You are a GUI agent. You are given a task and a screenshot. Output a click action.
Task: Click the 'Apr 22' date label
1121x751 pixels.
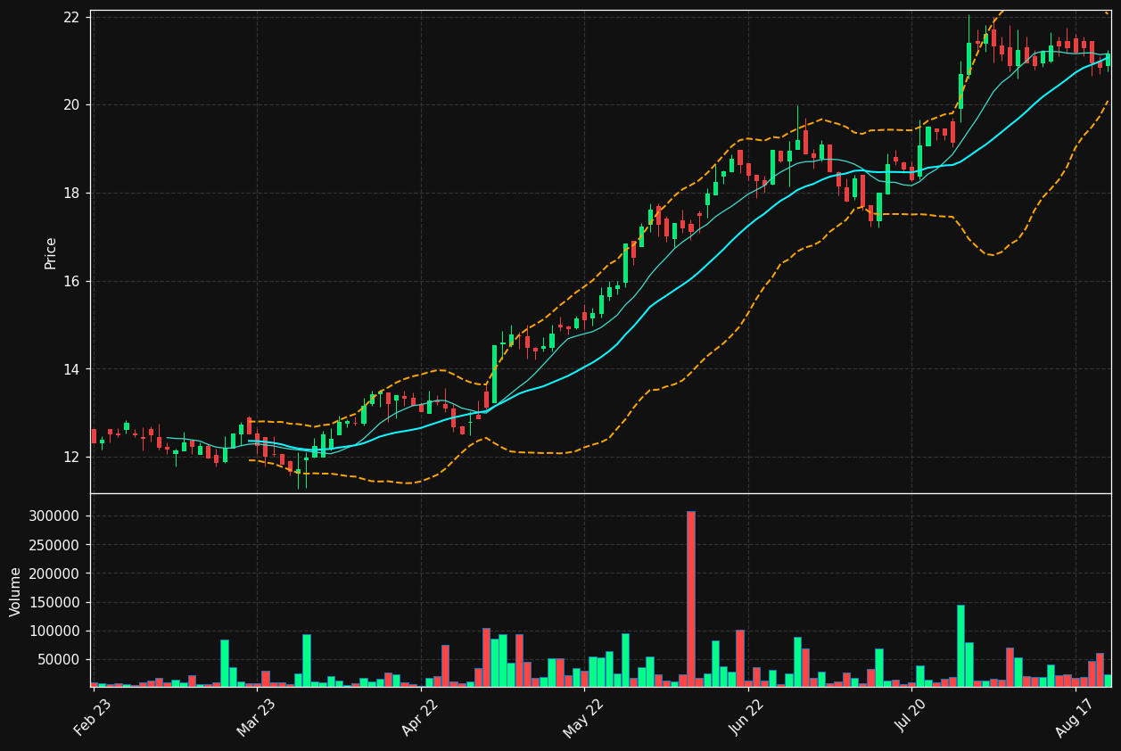point(420,717)
